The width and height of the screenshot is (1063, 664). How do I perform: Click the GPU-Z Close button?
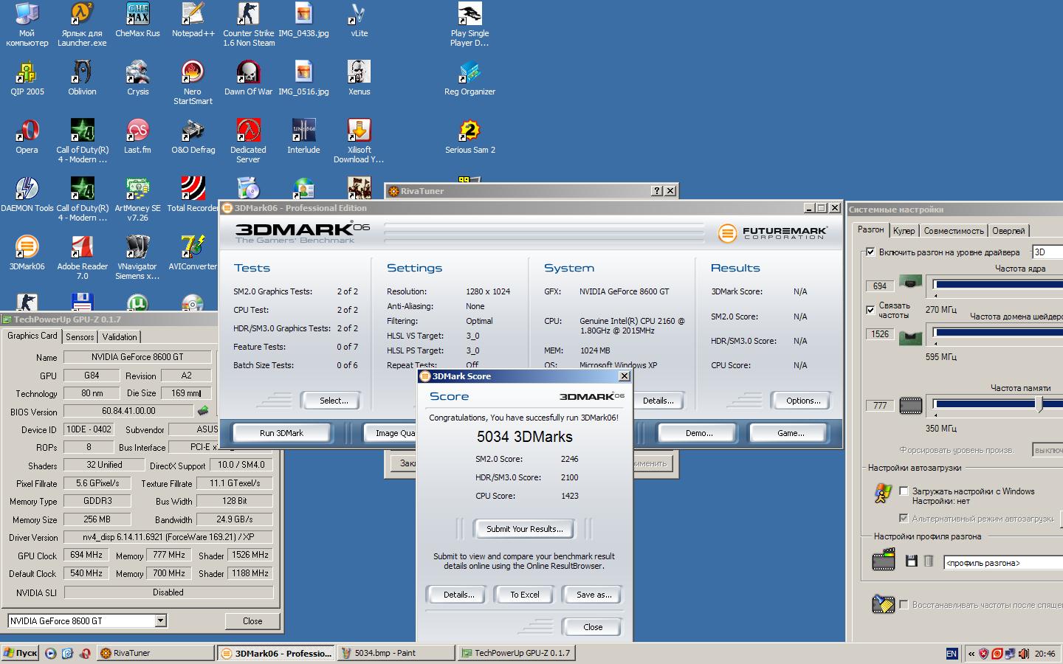[252, 621]
